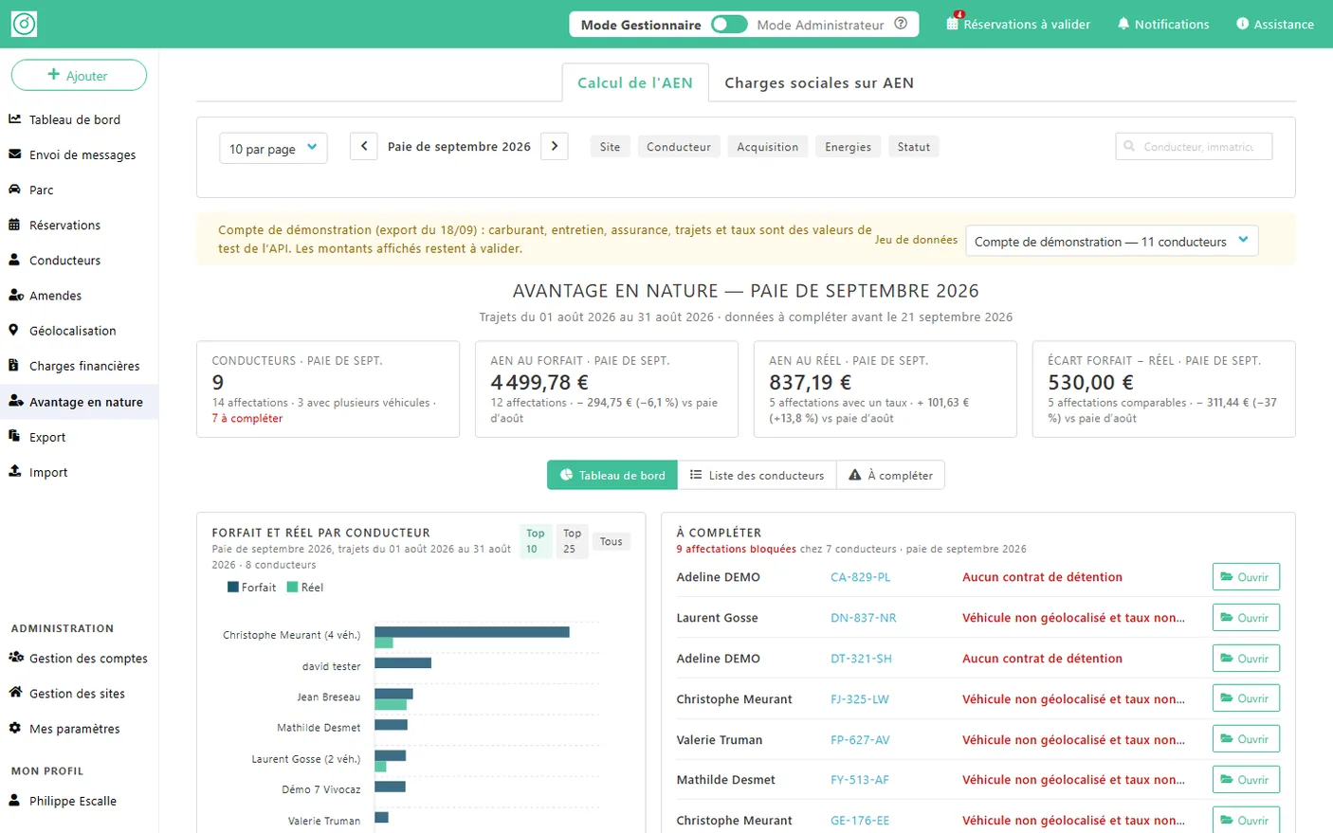Viewport: 1333px width, 833px height.
Task: Switch to À compléter view
Action: point(891,475)
